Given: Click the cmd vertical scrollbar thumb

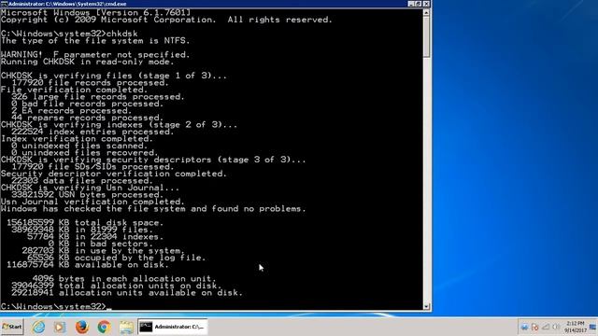Looking at the screenshot, I should click(427, 36).
